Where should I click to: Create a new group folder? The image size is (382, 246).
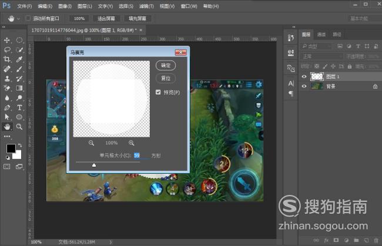click(356, 240)
